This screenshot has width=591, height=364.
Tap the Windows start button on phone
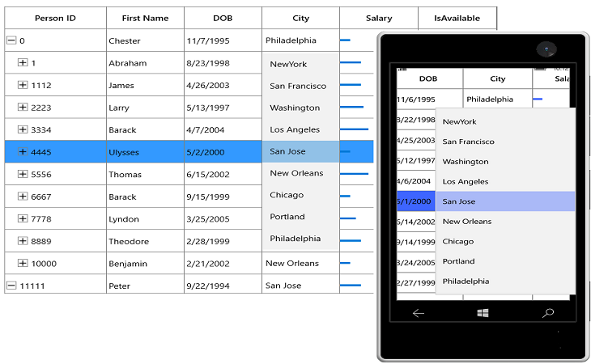click(x=483, y=313)
